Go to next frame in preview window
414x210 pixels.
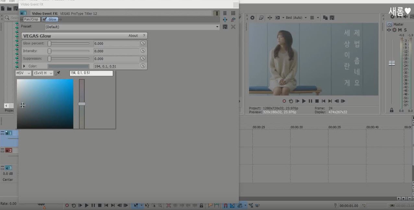click(343, 101)
